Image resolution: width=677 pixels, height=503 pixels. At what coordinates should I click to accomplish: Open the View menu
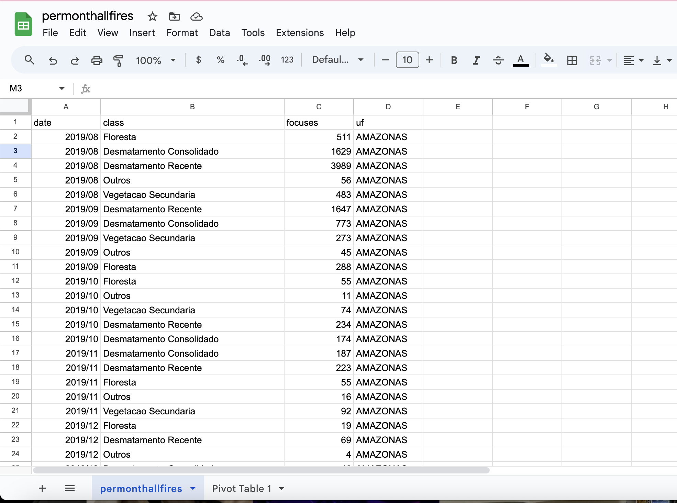tap(108, 33)
